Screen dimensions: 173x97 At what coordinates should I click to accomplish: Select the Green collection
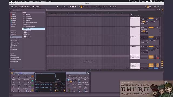(14, 20)
